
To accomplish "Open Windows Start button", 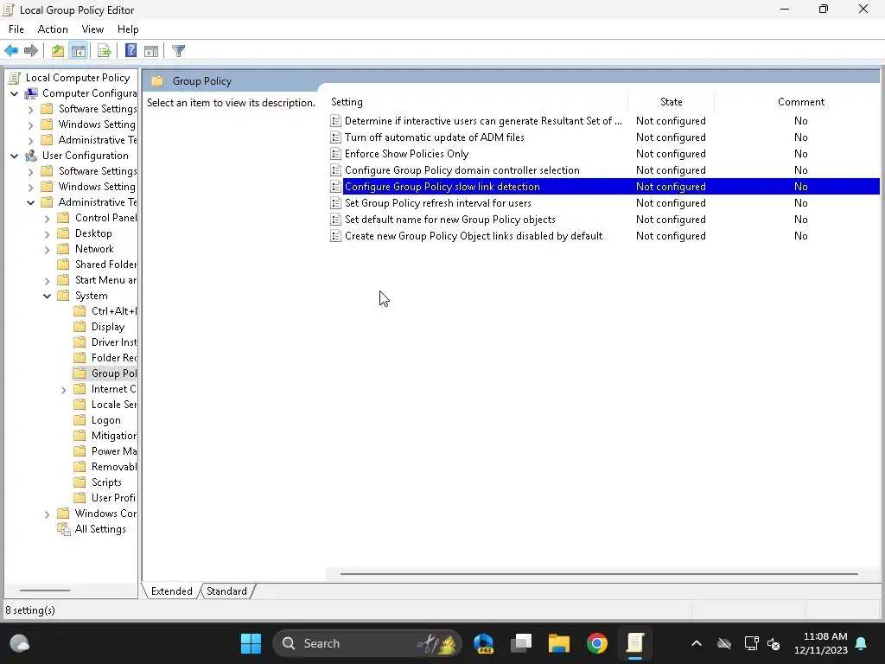I will (251, 643).
